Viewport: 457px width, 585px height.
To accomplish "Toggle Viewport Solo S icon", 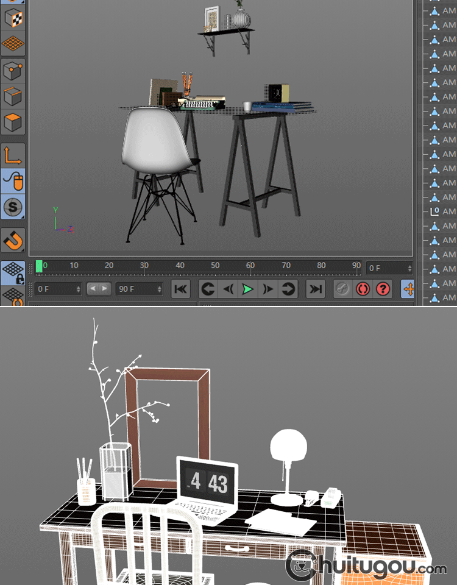I will (13, 207).
